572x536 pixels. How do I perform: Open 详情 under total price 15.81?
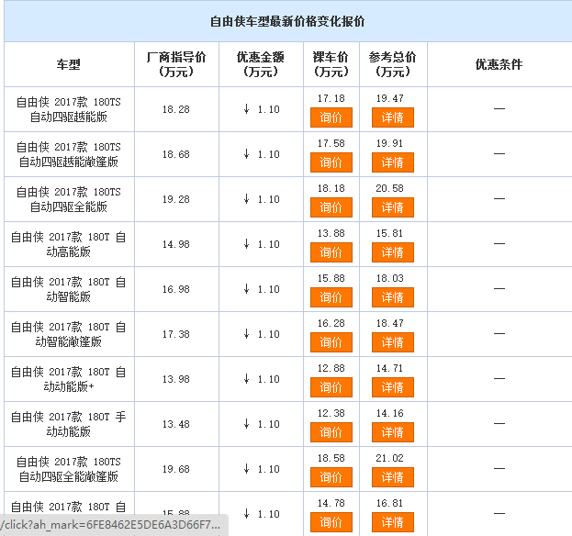tap(393, 252)
